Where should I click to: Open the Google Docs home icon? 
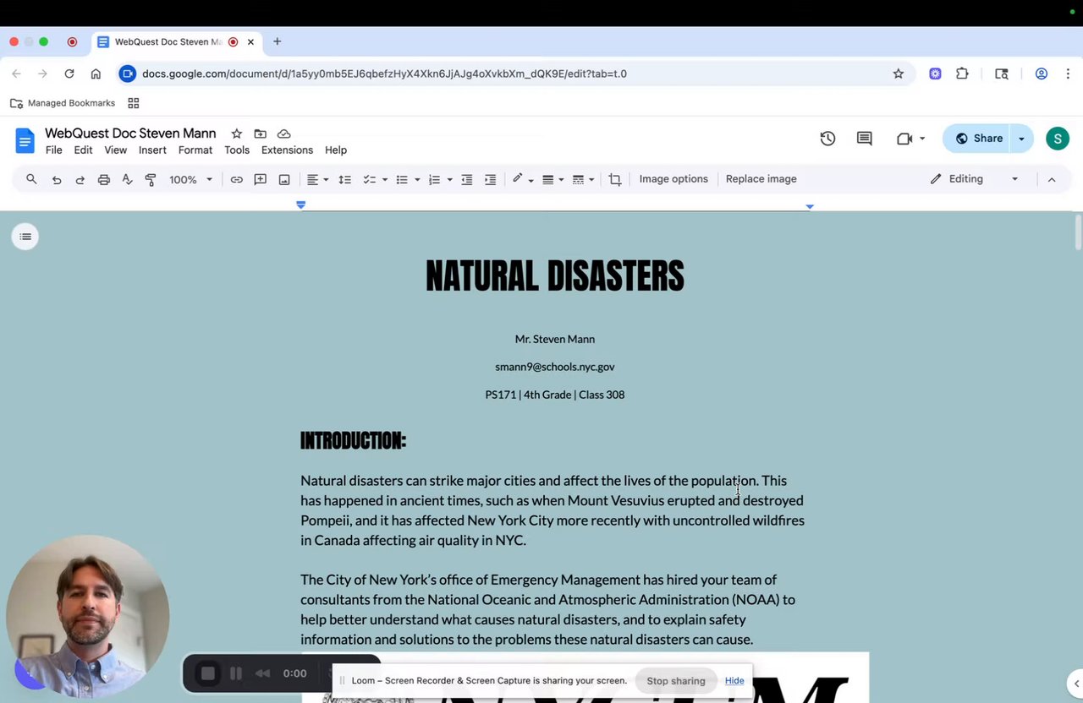pos(25,140)
